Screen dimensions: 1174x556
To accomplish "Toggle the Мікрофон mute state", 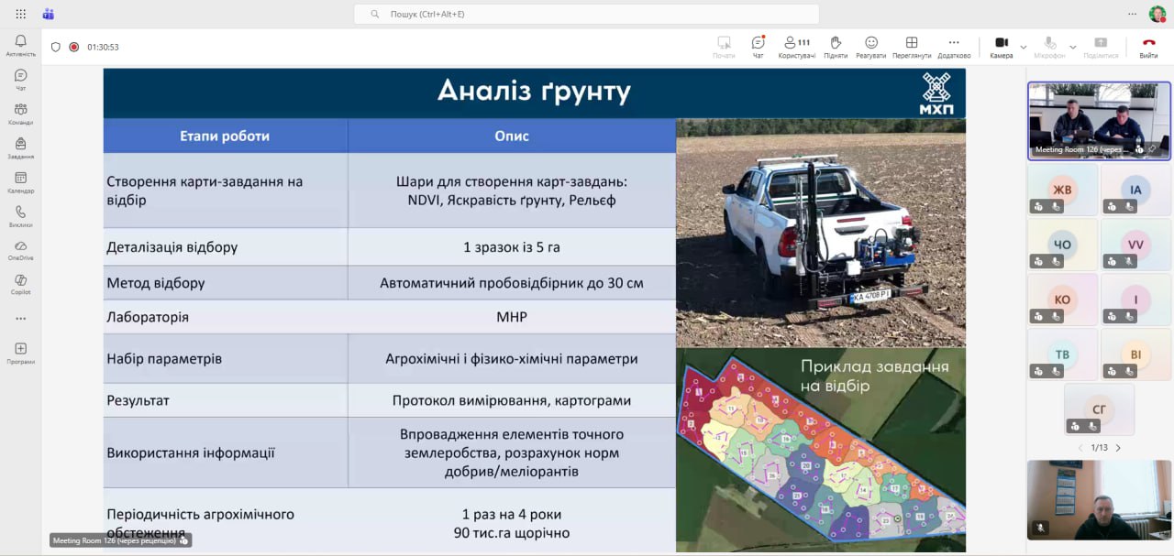I will pos(1049,46).
